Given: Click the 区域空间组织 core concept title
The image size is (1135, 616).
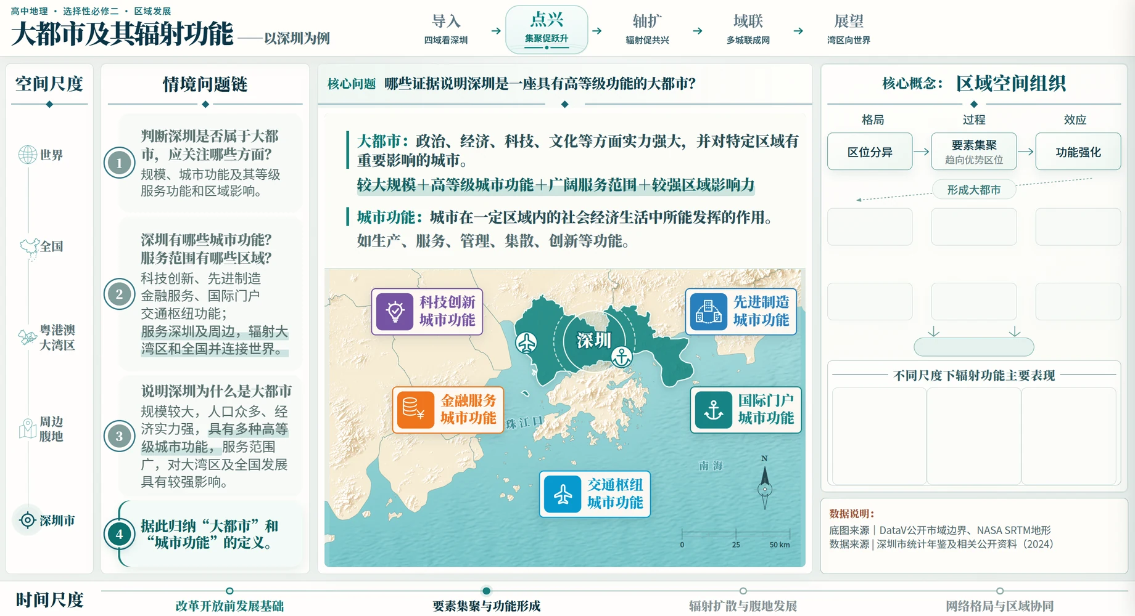Looking at the screenshot, I should click(x=1011, y=83).
